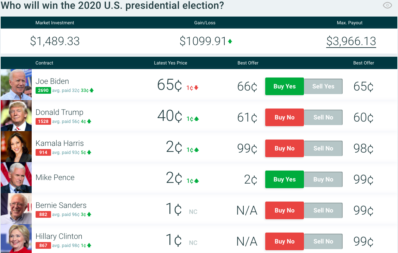Toggle the eye watch icon

pyautogui.click(x=387, y=5)
